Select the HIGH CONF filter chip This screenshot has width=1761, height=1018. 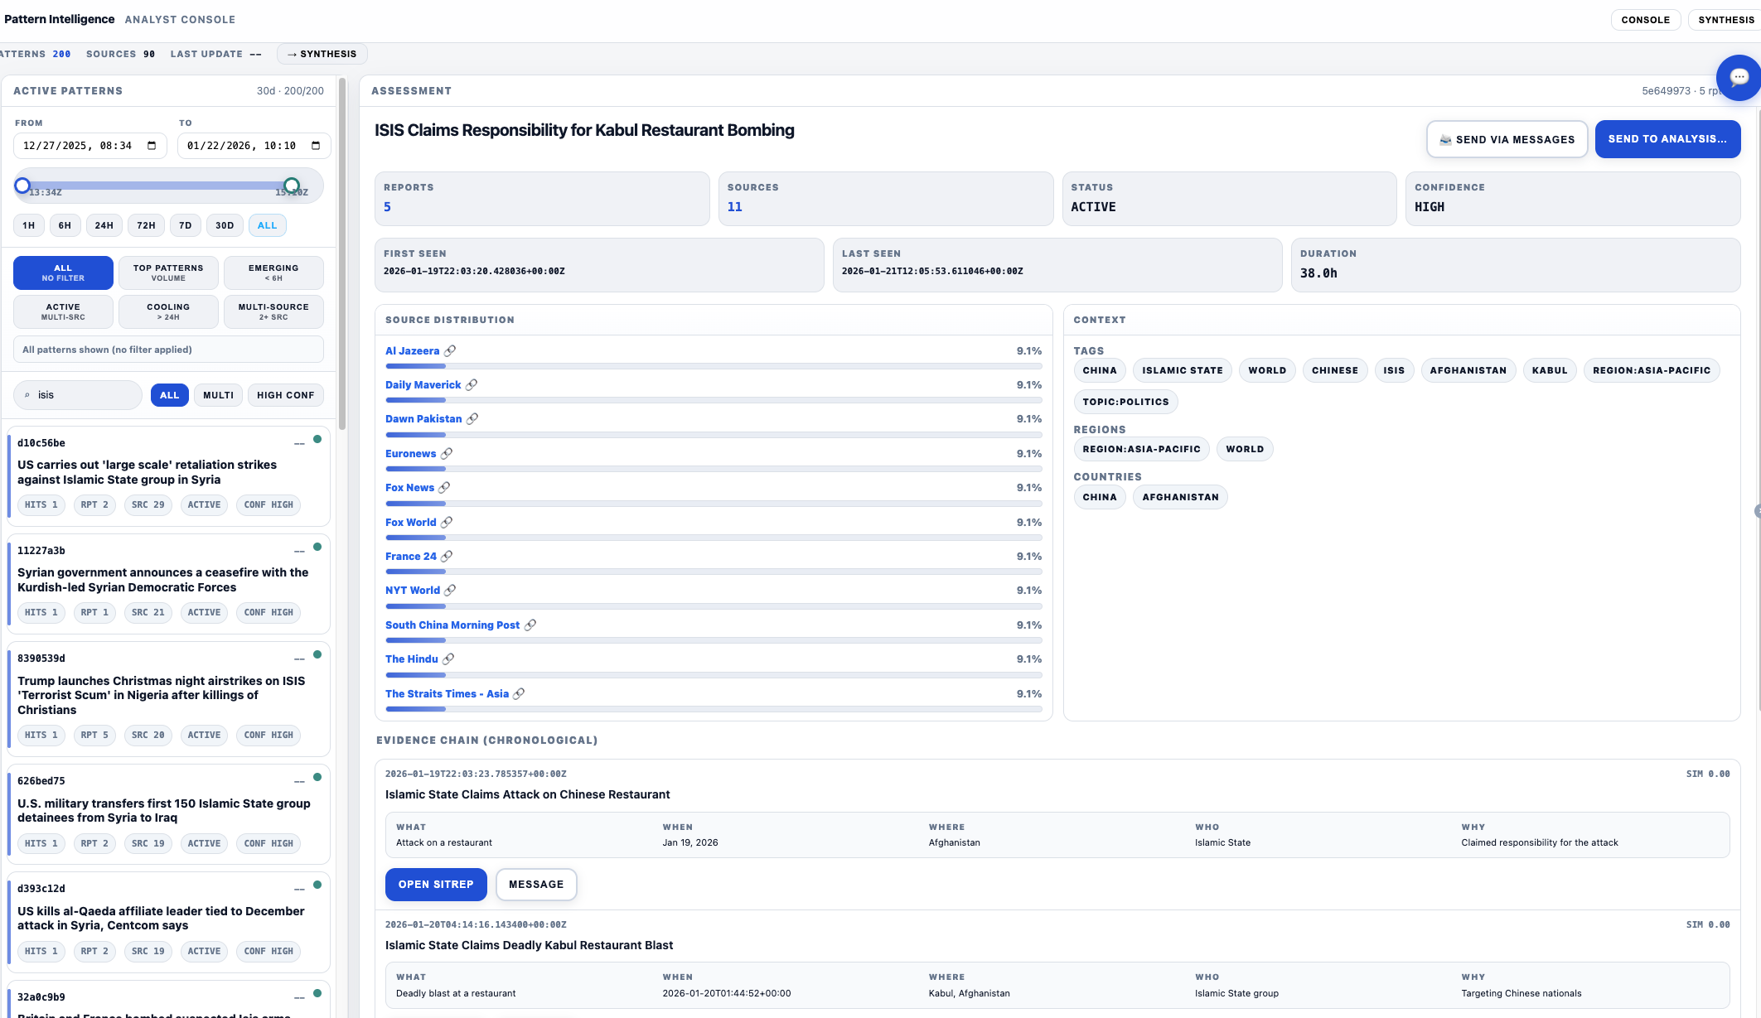pyautogui.click(x=285, y=395)
